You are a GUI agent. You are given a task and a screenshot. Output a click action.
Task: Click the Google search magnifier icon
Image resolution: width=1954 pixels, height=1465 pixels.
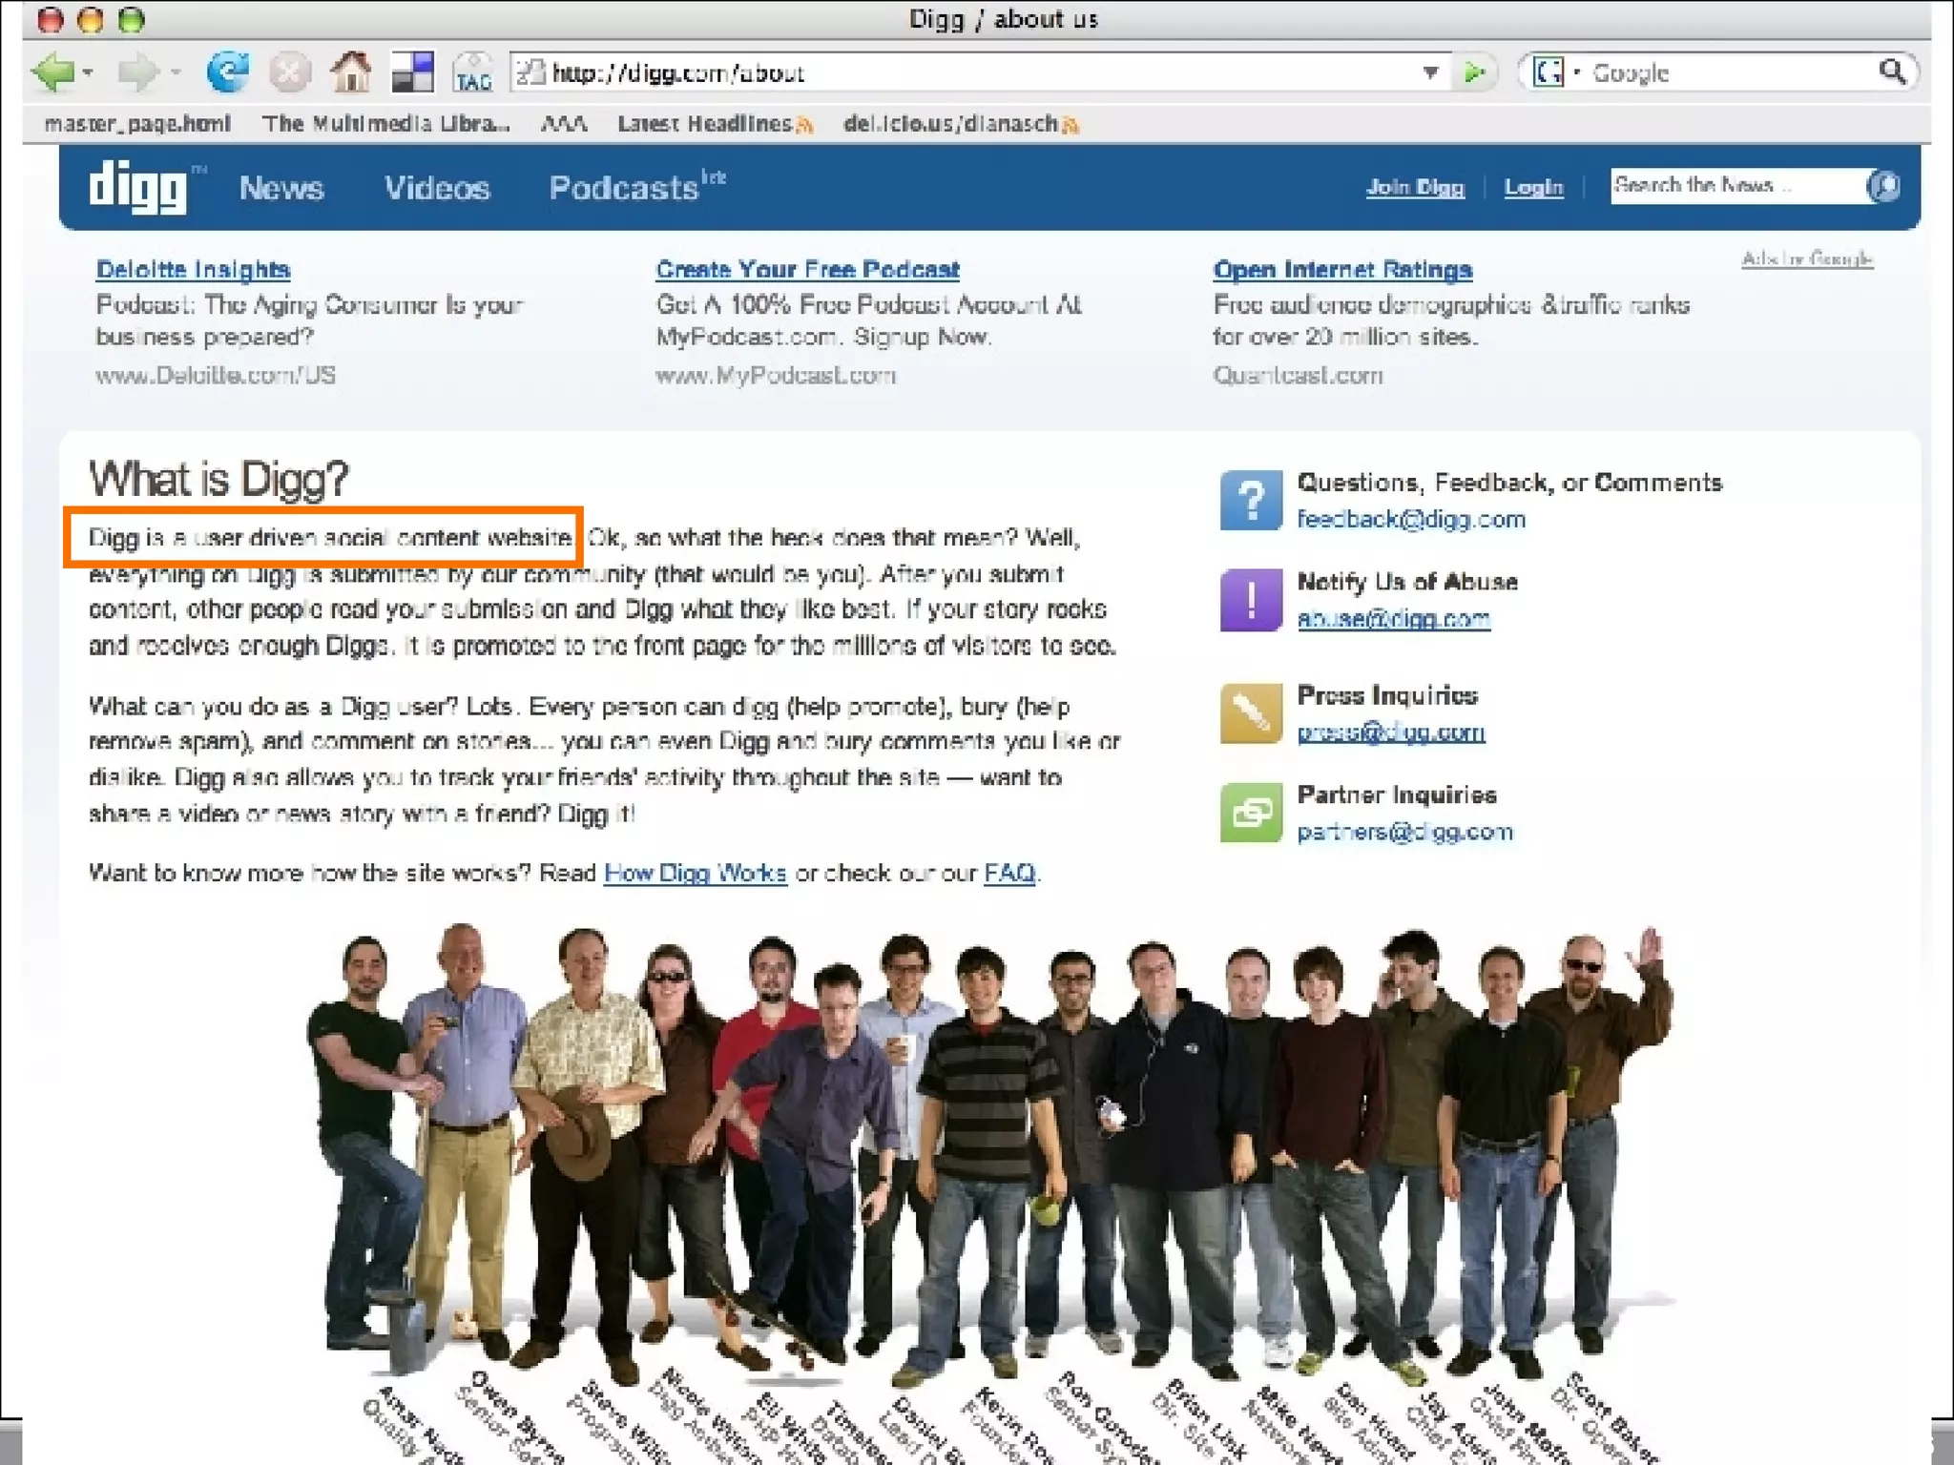click(x=1892, y=72)
